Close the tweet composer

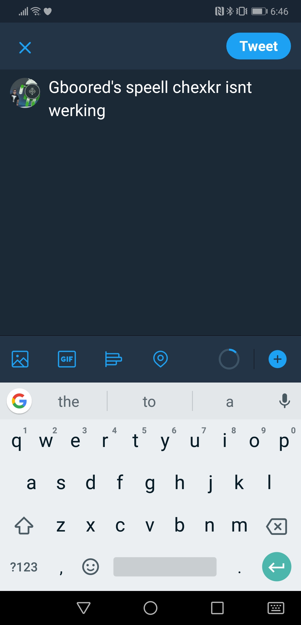[x=25, y=48]
